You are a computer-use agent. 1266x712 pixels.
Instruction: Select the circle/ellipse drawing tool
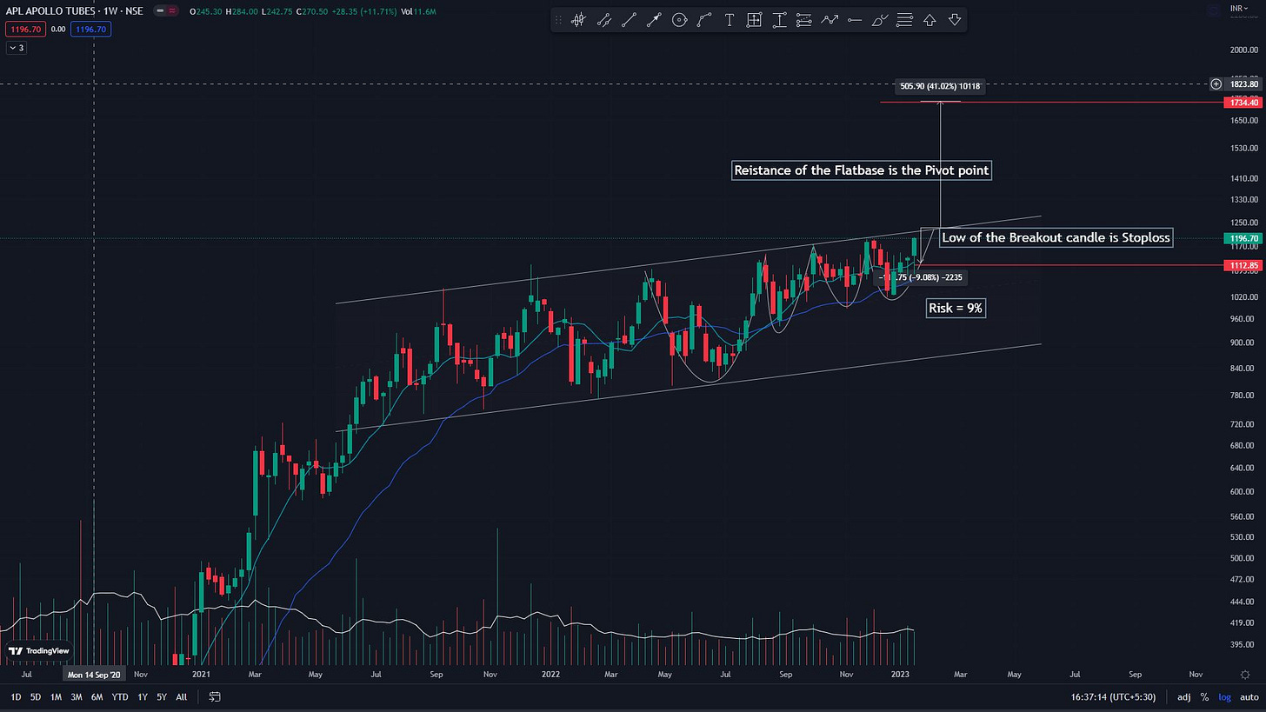pos(679,20)
